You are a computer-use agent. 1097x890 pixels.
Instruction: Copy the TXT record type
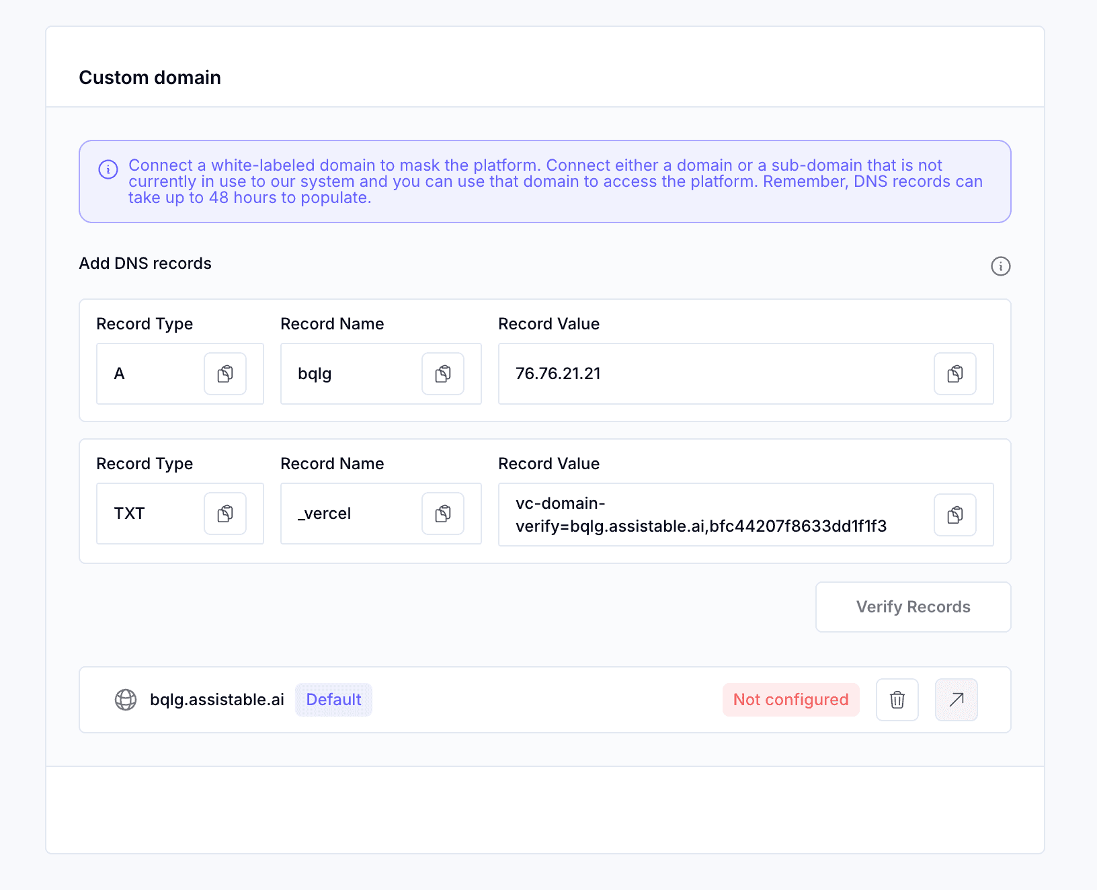(225, 514)
